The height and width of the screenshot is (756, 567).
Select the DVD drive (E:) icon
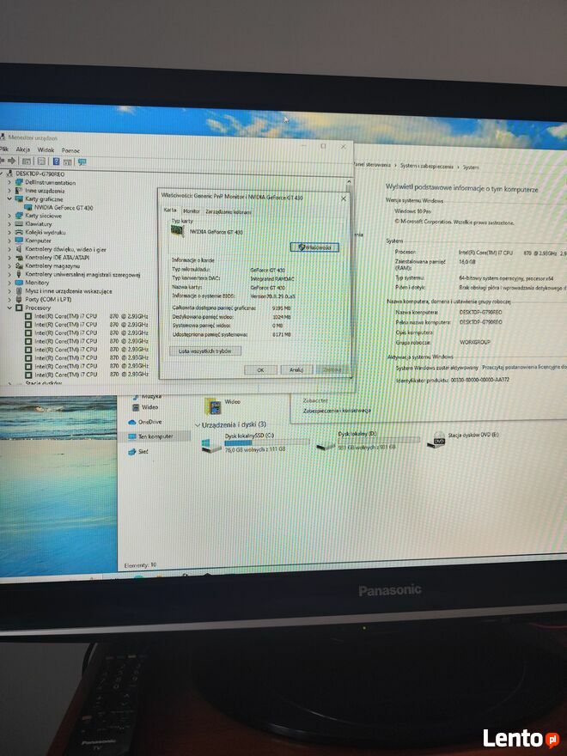(x=439, y=439)
